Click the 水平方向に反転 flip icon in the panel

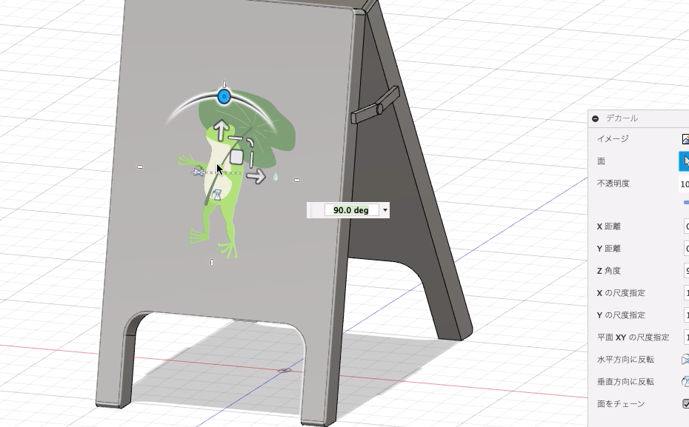pos(685,360)
